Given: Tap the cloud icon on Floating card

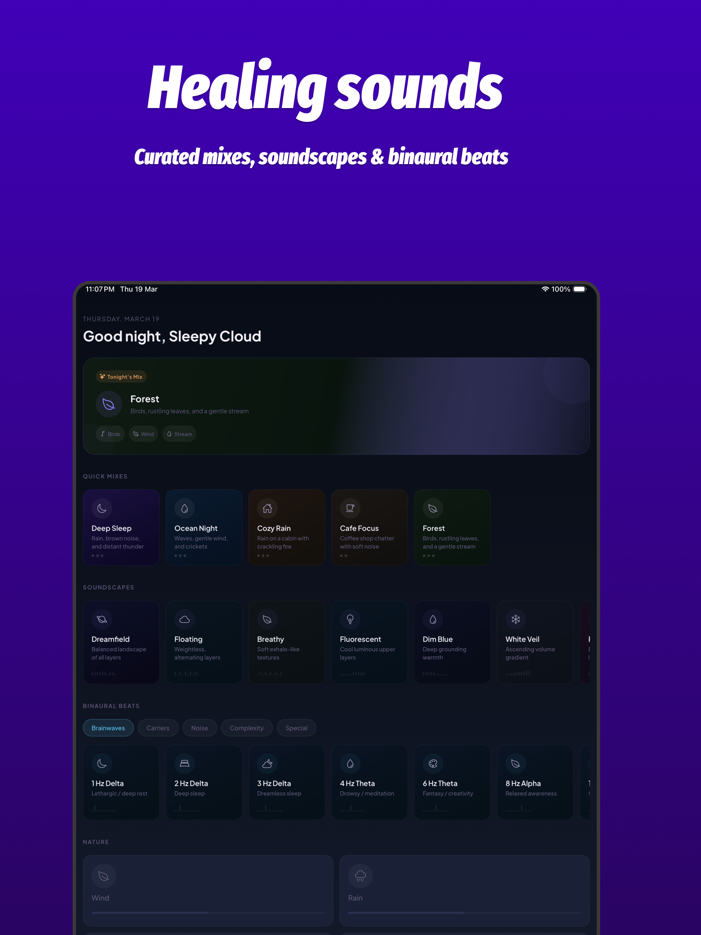Looking at the screenshot, I should coord(185,619).
